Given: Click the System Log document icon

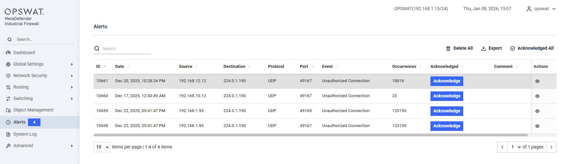Looking at the screenshot, I should tap(8, 134).
